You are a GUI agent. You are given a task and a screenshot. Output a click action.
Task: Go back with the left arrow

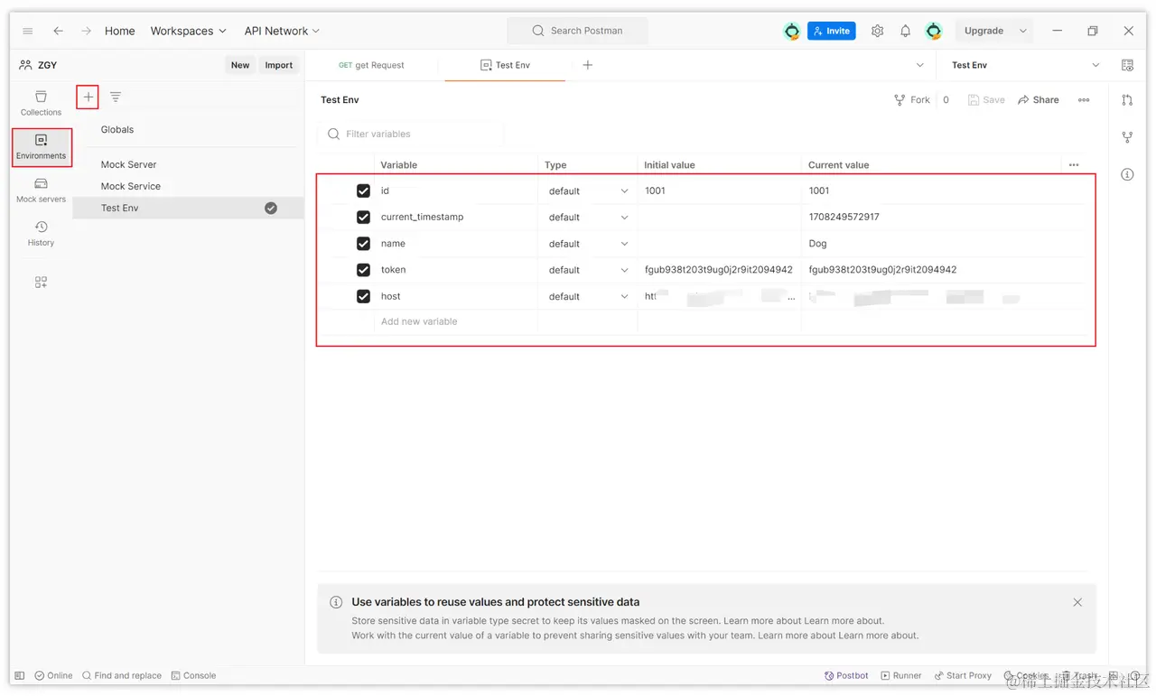58,31
